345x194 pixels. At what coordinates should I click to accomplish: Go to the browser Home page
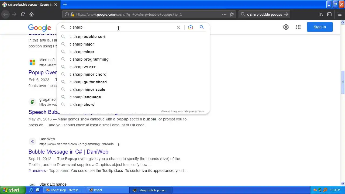[x=32, y=14]
